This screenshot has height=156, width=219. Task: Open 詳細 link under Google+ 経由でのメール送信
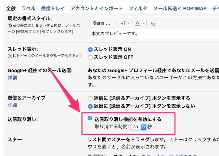(x=12, y=78)
